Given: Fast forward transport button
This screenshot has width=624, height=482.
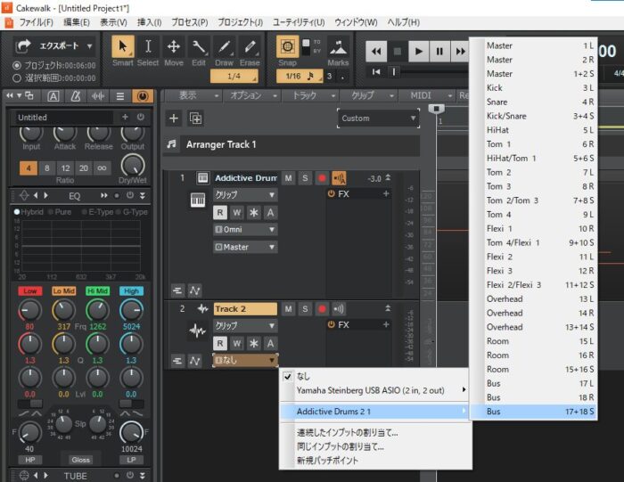Looking at the screenshot, I should pyautogui.click(x=460, y=52).
